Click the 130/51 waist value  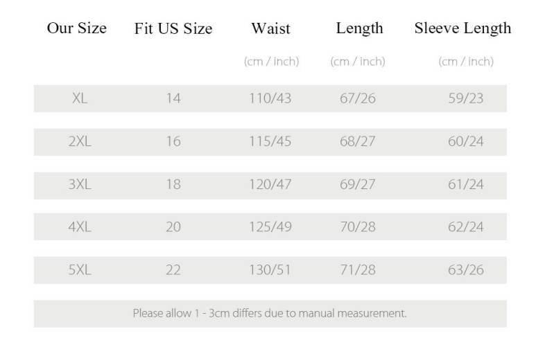[270, 269]
